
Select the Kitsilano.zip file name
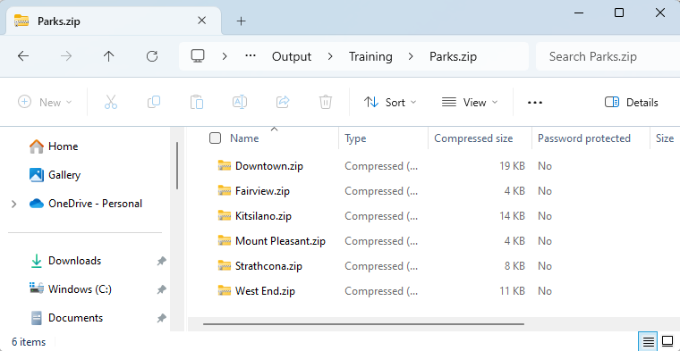263,215
